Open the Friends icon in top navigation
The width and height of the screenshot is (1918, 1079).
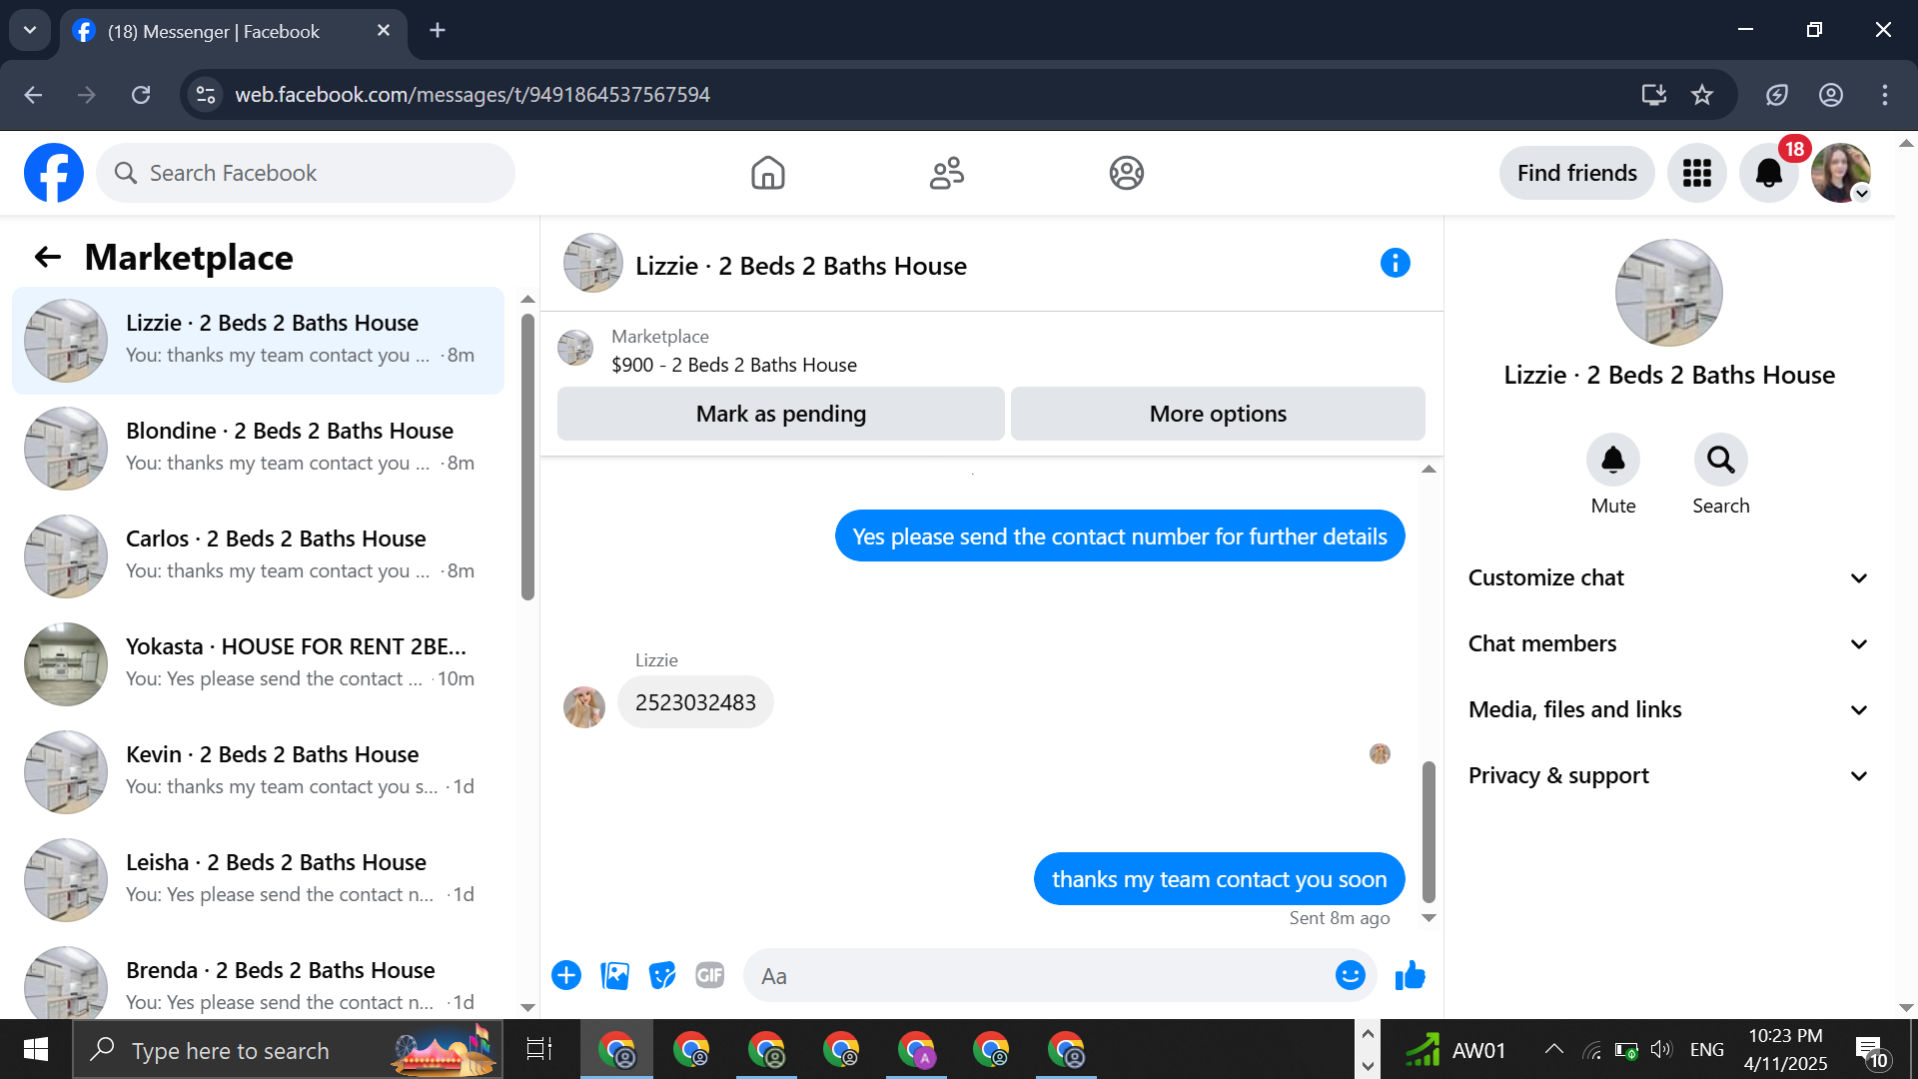click(947, 173)
